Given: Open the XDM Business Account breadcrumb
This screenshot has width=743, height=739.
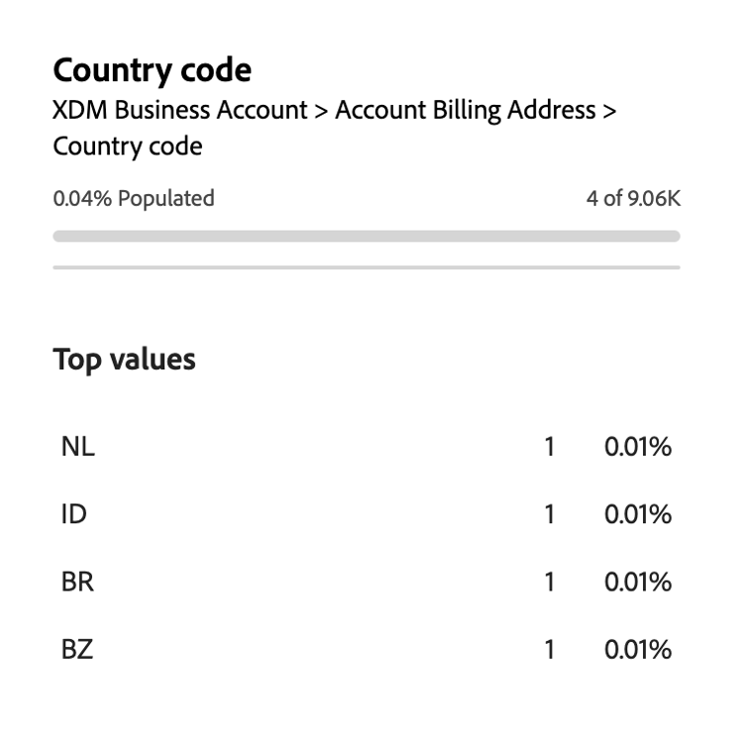Looking at the screenshot, I should (179, 110).
